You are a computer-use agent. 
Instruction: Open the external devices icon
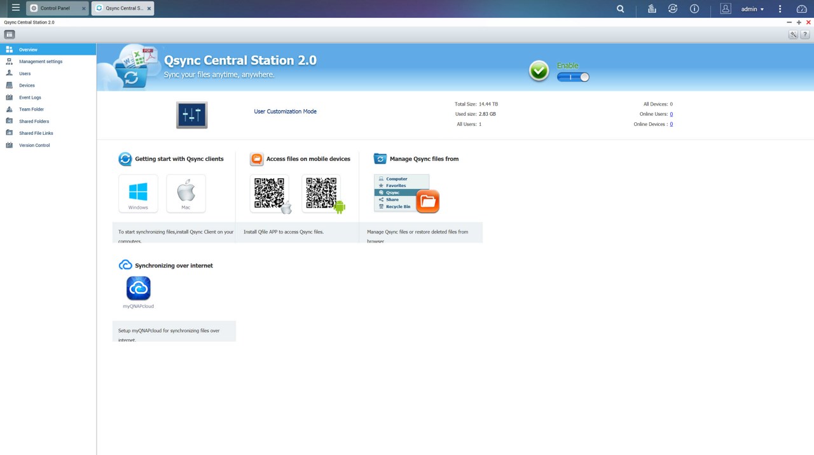pos(673,9)
